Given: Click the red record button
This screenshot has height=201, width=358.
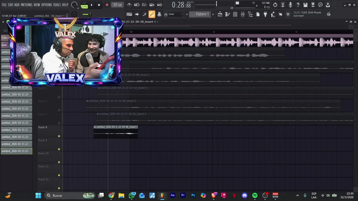Looking at the screenshot, I should pos(107,5).
